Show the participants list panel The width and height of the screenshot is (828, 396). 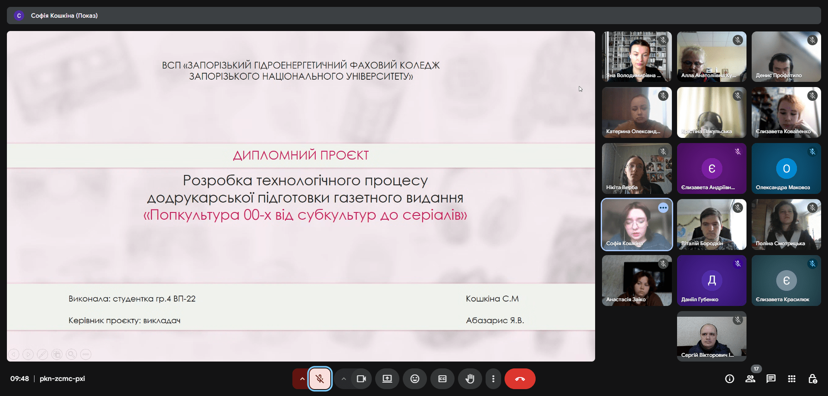tap(750, 379)
